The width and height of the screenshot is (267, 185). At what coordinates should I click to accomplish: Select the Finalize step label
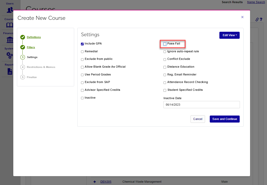(32, 77)
